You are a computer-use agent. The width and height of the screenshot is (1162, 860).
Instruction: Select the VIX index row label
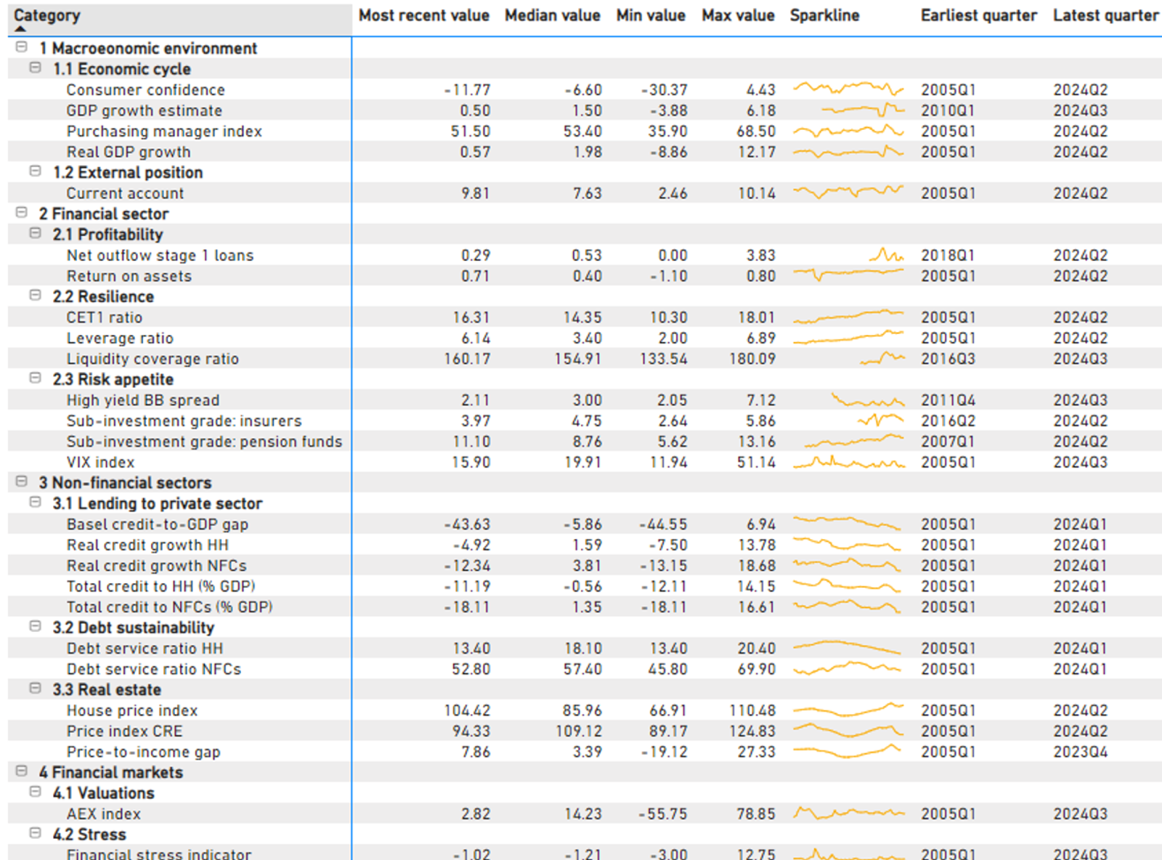(x=100, y=463)
